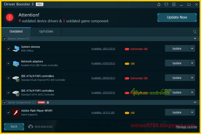Open Game Components gear settings icon

pos(48,102)
